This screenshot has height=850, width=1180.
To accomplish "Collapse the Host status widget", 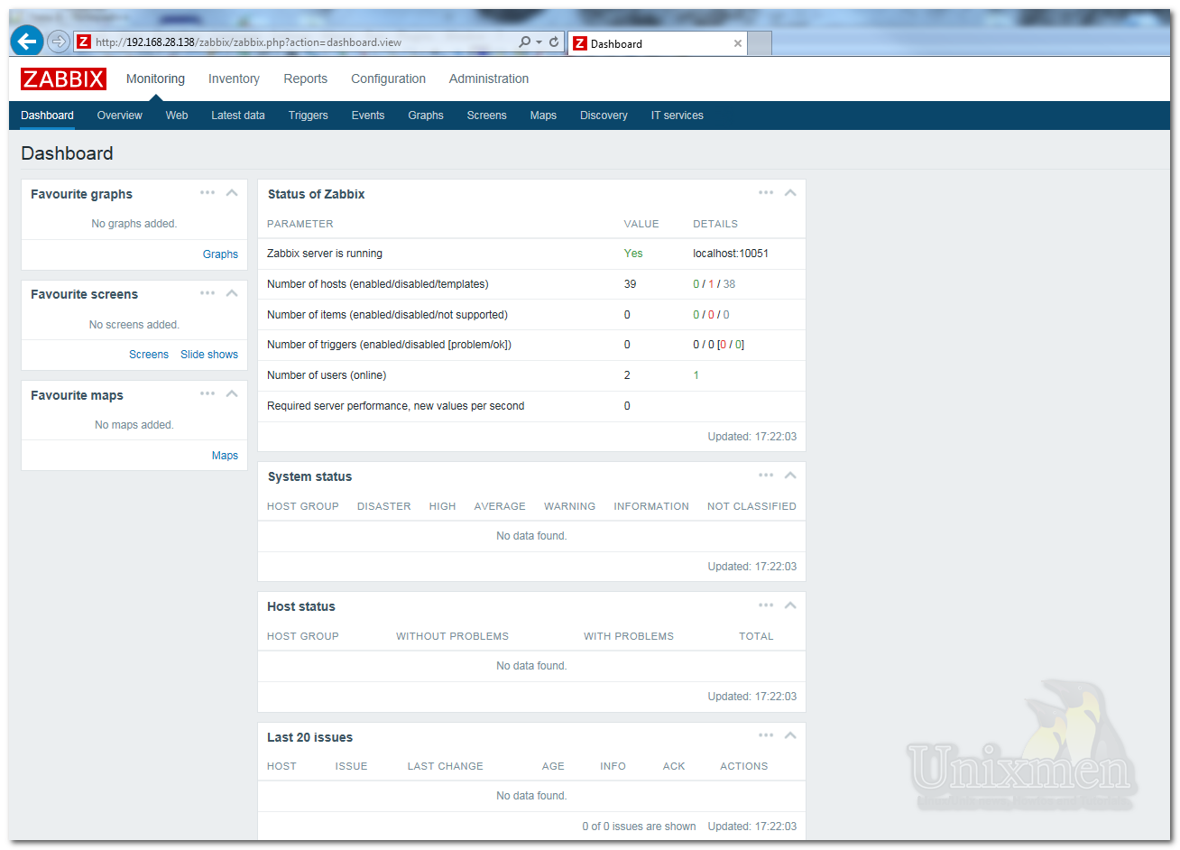I will tap(790, 605).
